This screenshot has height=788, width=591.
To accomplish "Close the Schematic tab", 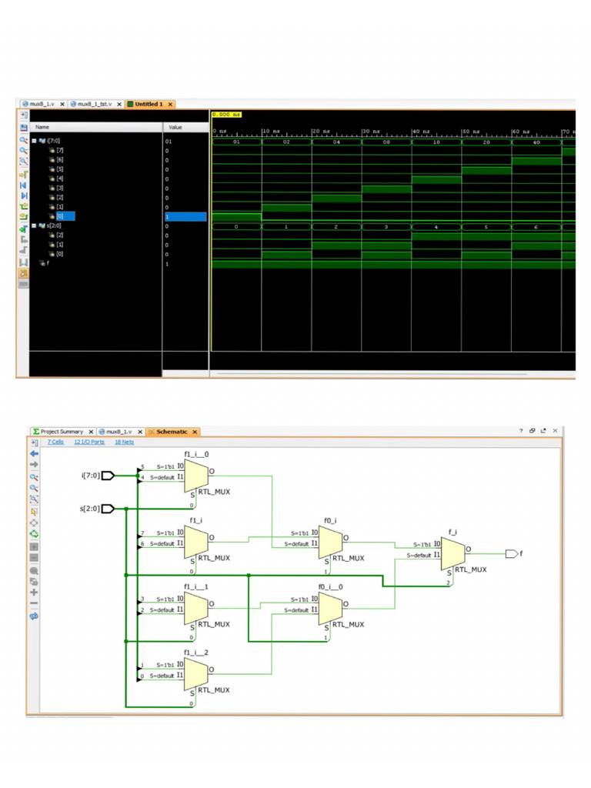I will (x=195, y=432).
